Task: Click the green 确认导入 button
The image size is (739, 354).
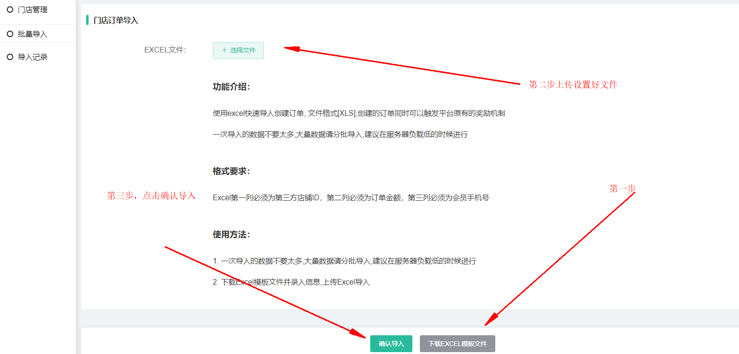Action: click(x=391, y=344)
